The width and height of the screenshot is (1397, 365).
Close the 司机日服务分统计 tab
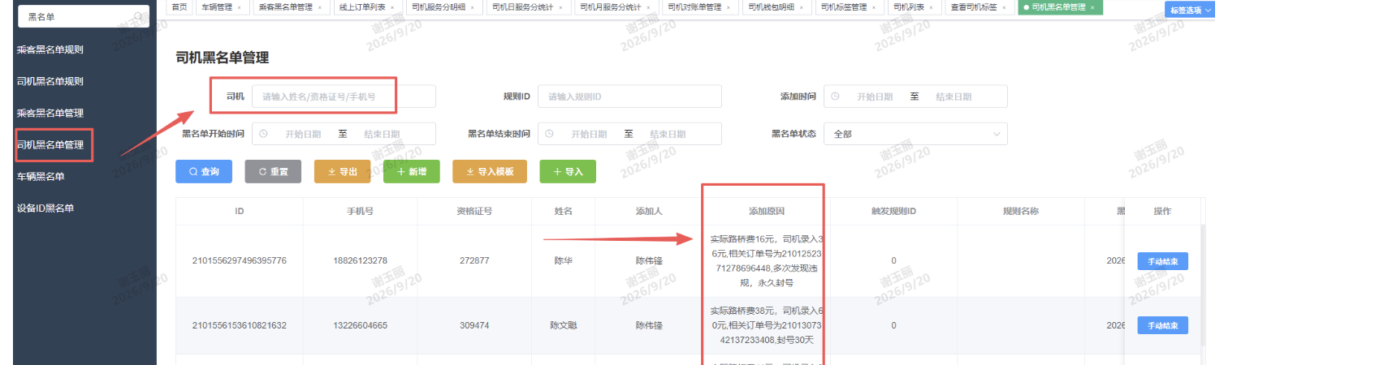[560, 7]
